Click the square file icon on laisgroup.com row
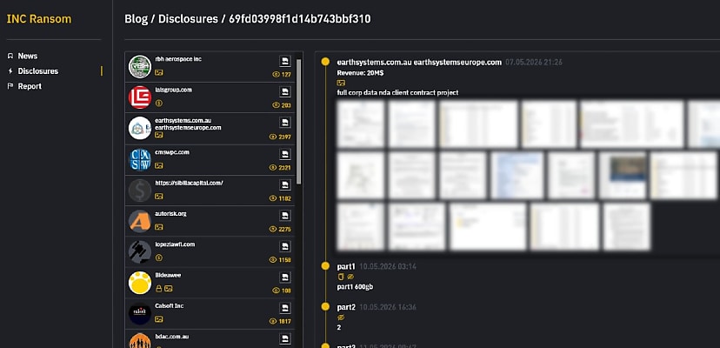 click(284, 92)
